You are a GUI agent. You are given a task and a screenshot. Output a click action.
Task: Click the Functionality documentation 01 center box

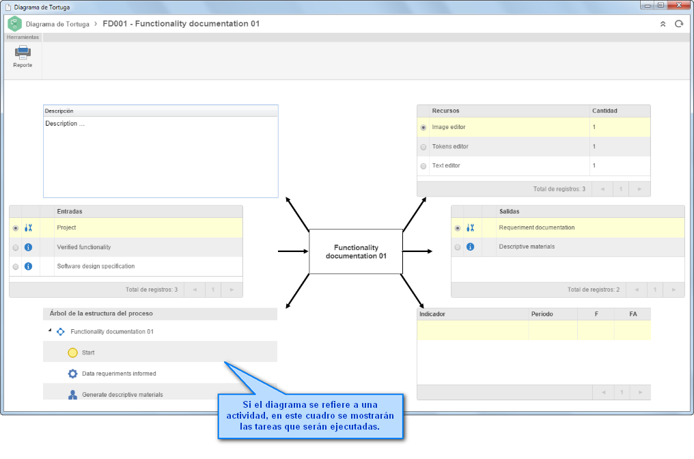356,251
